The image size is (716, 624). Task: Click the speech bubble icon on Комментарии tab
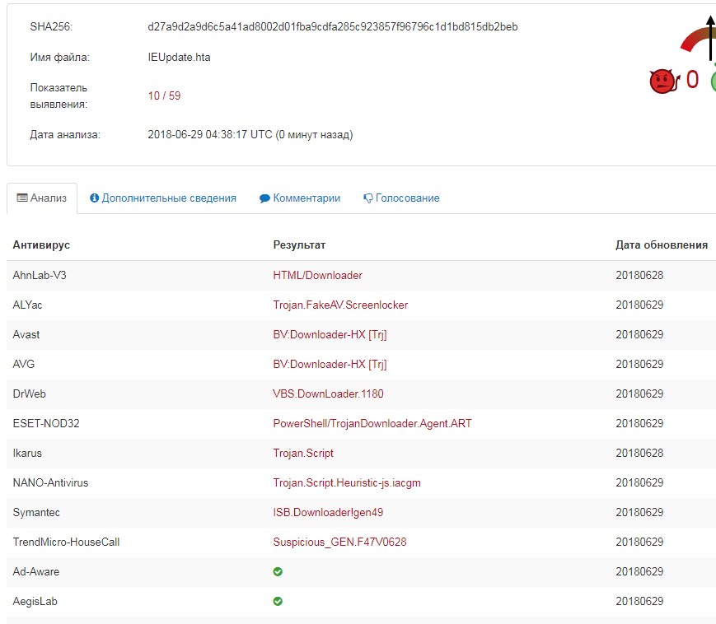[x=264, y=198]
